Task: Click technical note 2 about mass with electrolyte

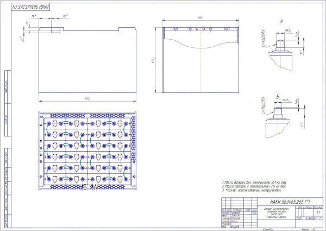Action: tap(255, 186)
